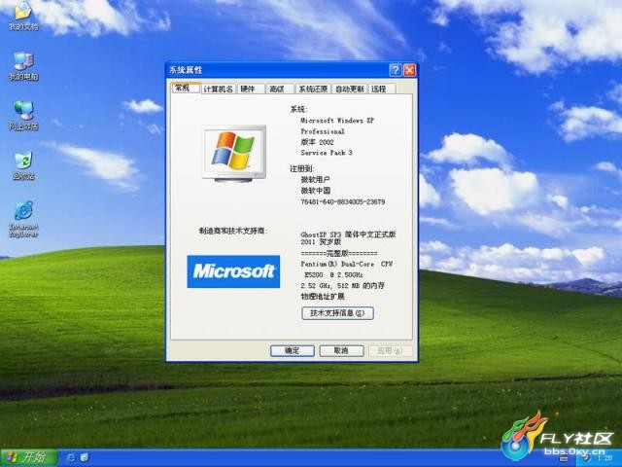Open the 硬件 tab
Screen dimensions: 622x467
[x=251, y=89]
